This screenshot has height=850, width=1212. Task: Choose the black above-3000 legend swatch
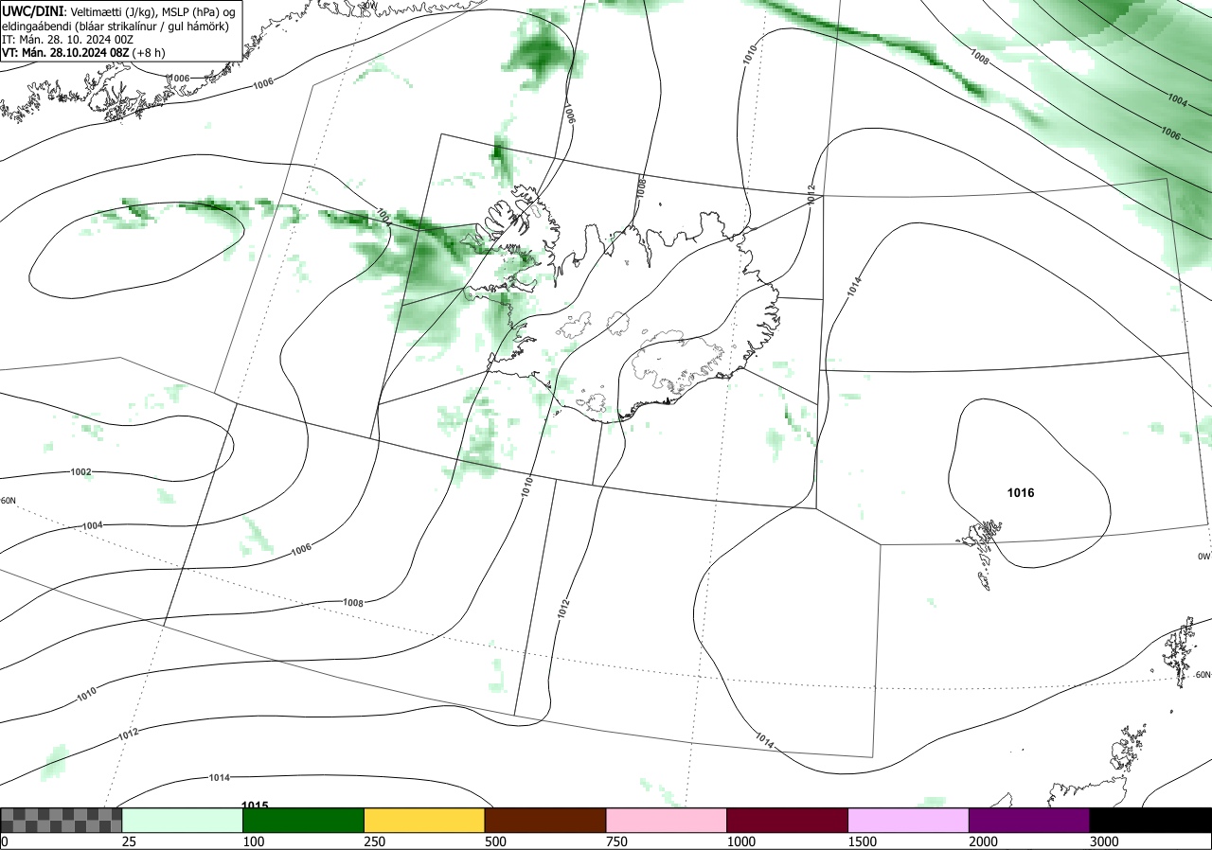(x=1150, y=820)
